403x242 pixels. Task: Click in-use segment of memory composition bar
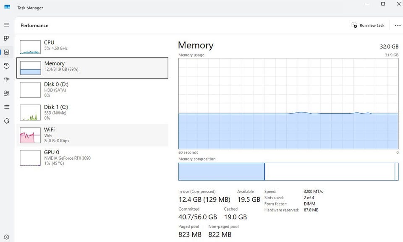(221, 172)
